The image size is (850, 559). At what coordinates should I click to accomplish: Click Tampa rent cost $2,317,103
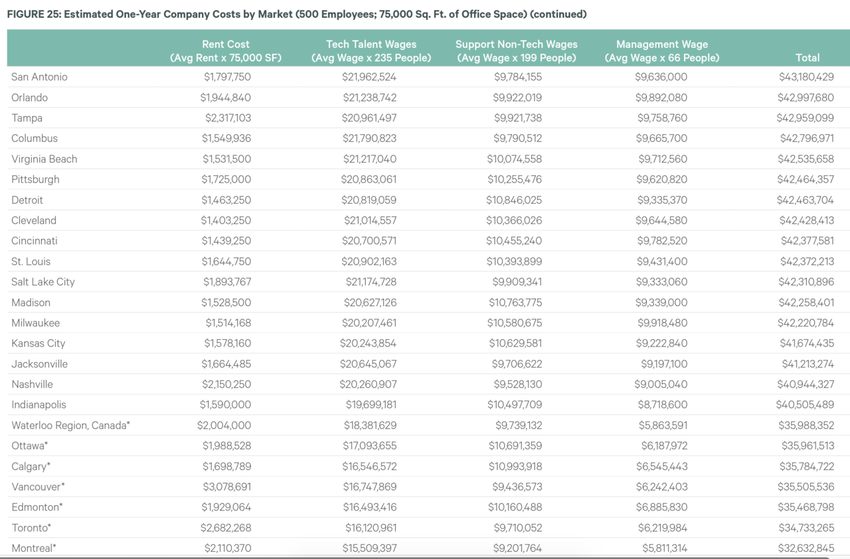tap(228, 118)
